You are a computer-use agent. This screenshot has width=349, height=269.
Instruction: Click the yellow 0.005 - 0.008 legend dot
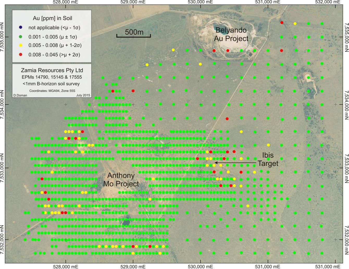click(21, 45)
